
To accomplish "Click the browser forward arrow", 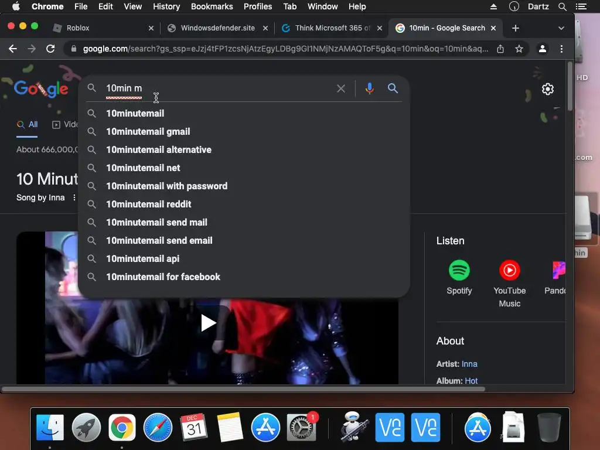I will [x=32, y=49].
